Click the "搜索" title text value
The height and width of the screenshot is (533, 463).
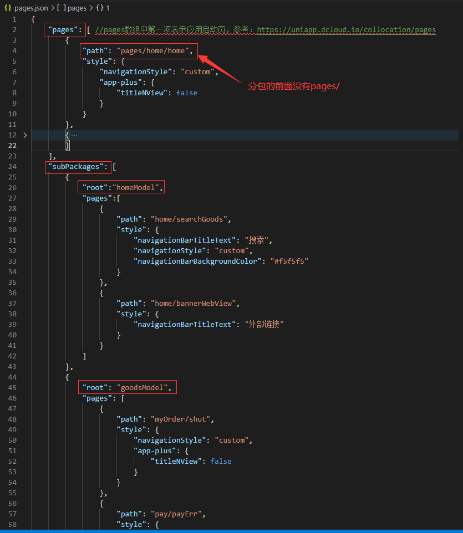click(x=257, y=240)
